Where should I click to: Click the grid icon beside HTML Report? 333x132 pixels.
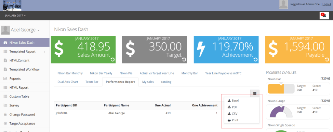click(x=6, y=87)
